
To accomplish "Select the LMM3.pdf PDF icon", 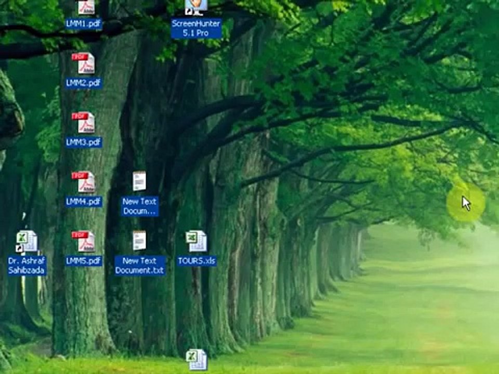I will [83, 123].
